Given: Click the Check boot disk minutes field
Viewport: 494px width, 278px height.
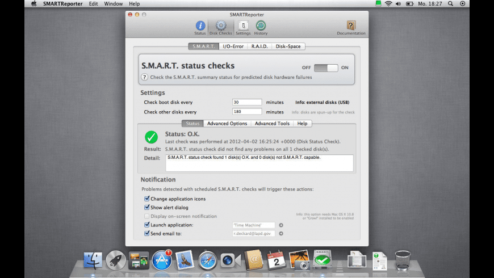Looking at the screenshot, I should coord(247,102).
